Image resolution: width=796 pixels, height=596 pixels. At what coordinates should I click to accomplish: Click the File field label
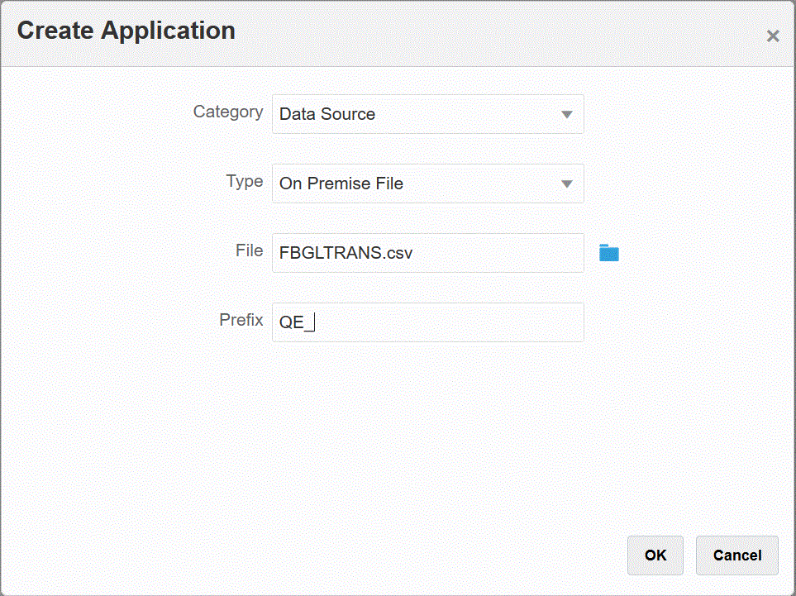point(249,250)
